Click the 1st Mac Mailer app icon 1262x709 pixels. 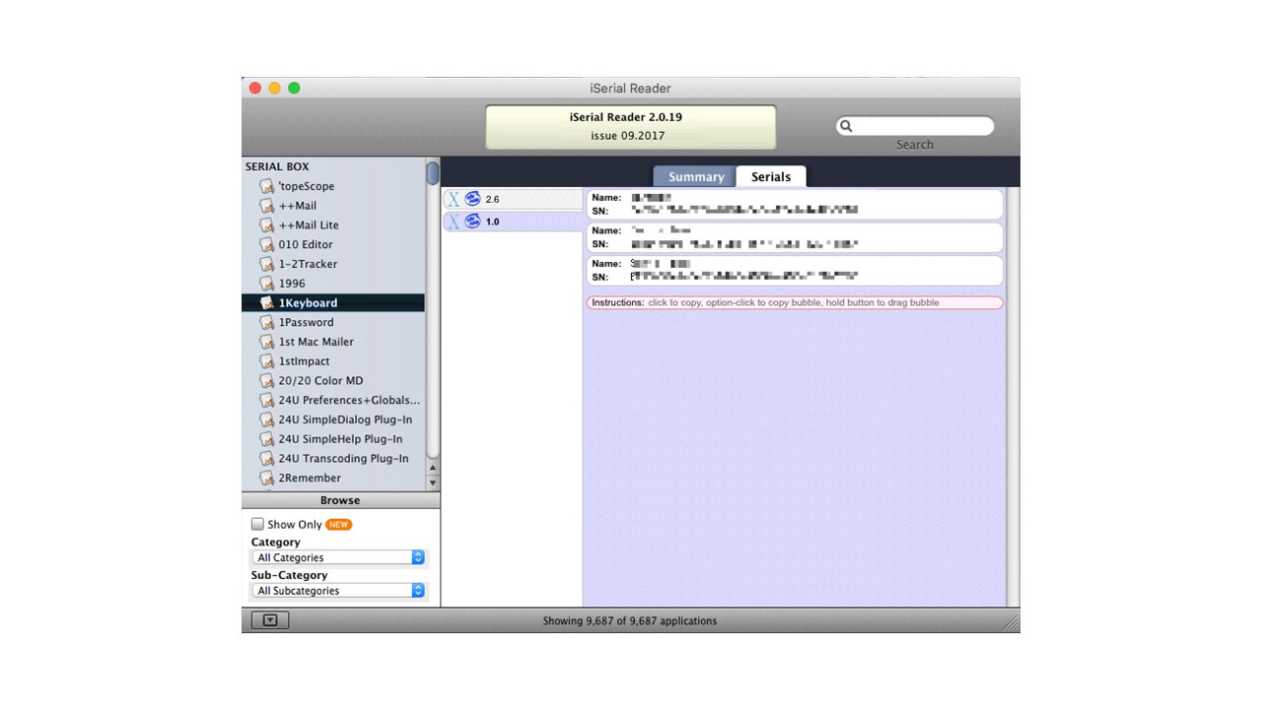[x=266, y=342]
